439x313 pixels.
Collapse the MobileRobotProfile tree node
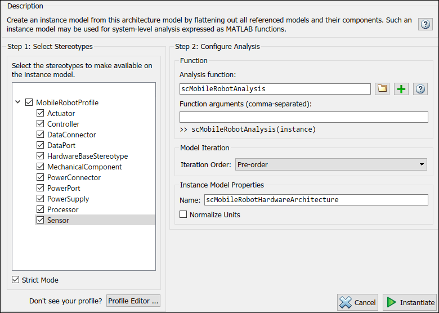(18, 102)
